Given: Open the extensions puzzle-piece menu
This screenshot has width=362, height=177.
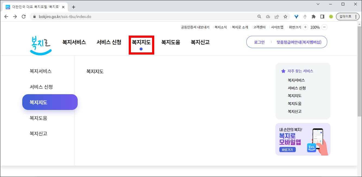Looking at the screenshot, I should click(x=313, y=16).
